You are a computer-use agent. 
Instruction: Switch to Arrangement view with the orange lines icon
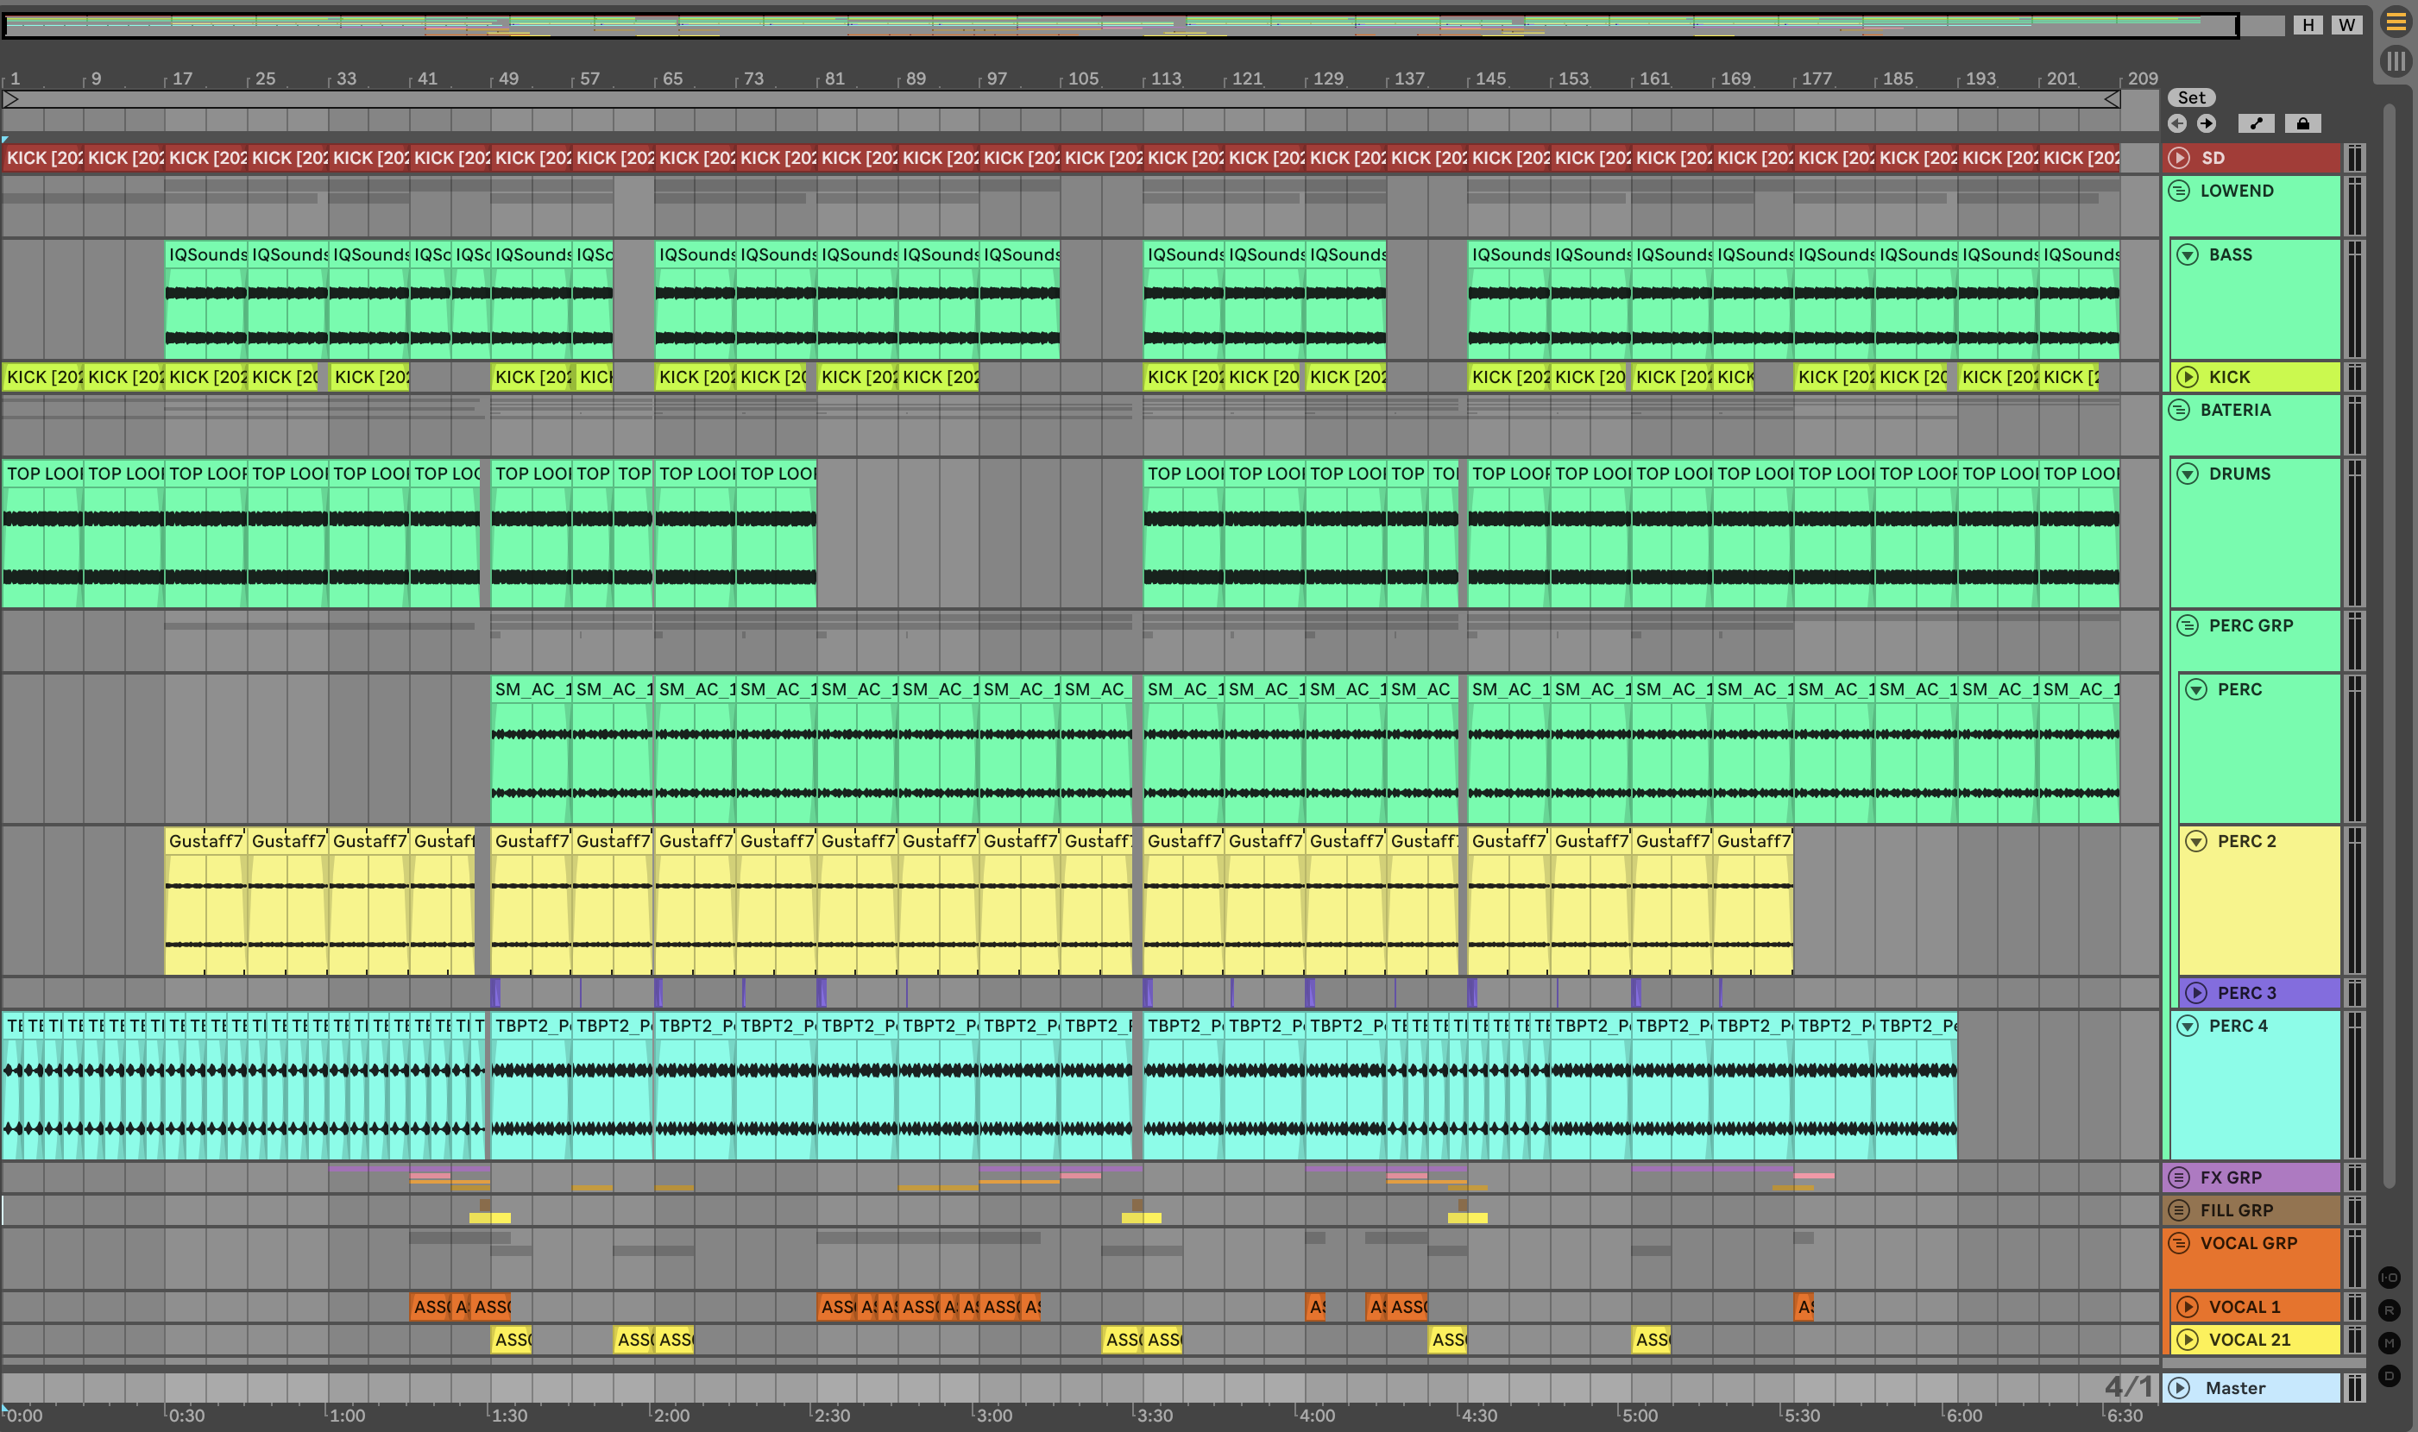pyautogui.click(x=2396, y=22)
